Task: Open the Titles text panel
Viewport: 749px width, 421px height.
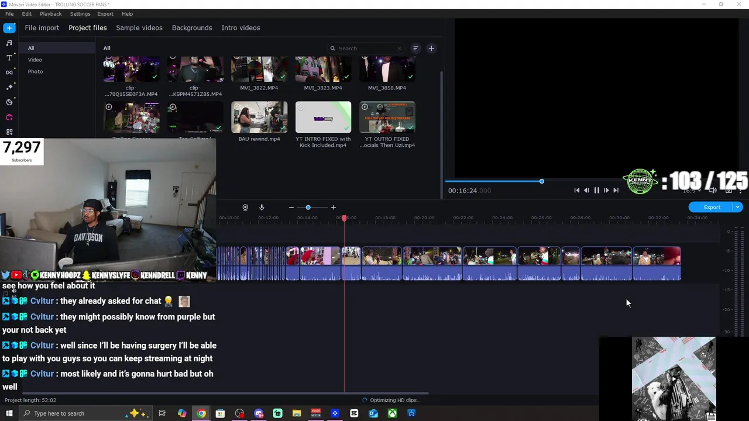Action: (x=9, y=57)
